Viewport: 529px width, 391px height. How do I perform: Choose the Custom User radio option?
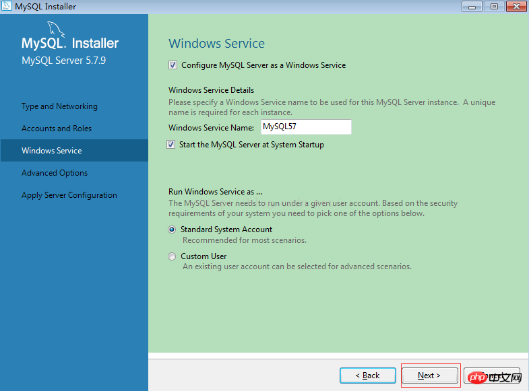click(172, 256)
